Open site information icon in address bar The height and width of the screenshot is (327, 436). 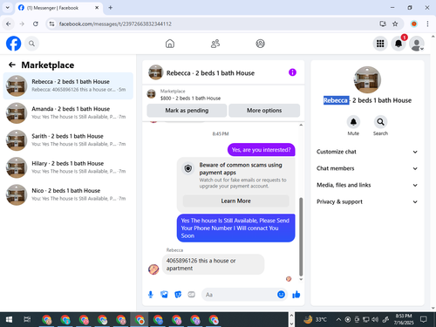(x=51, y=24)
